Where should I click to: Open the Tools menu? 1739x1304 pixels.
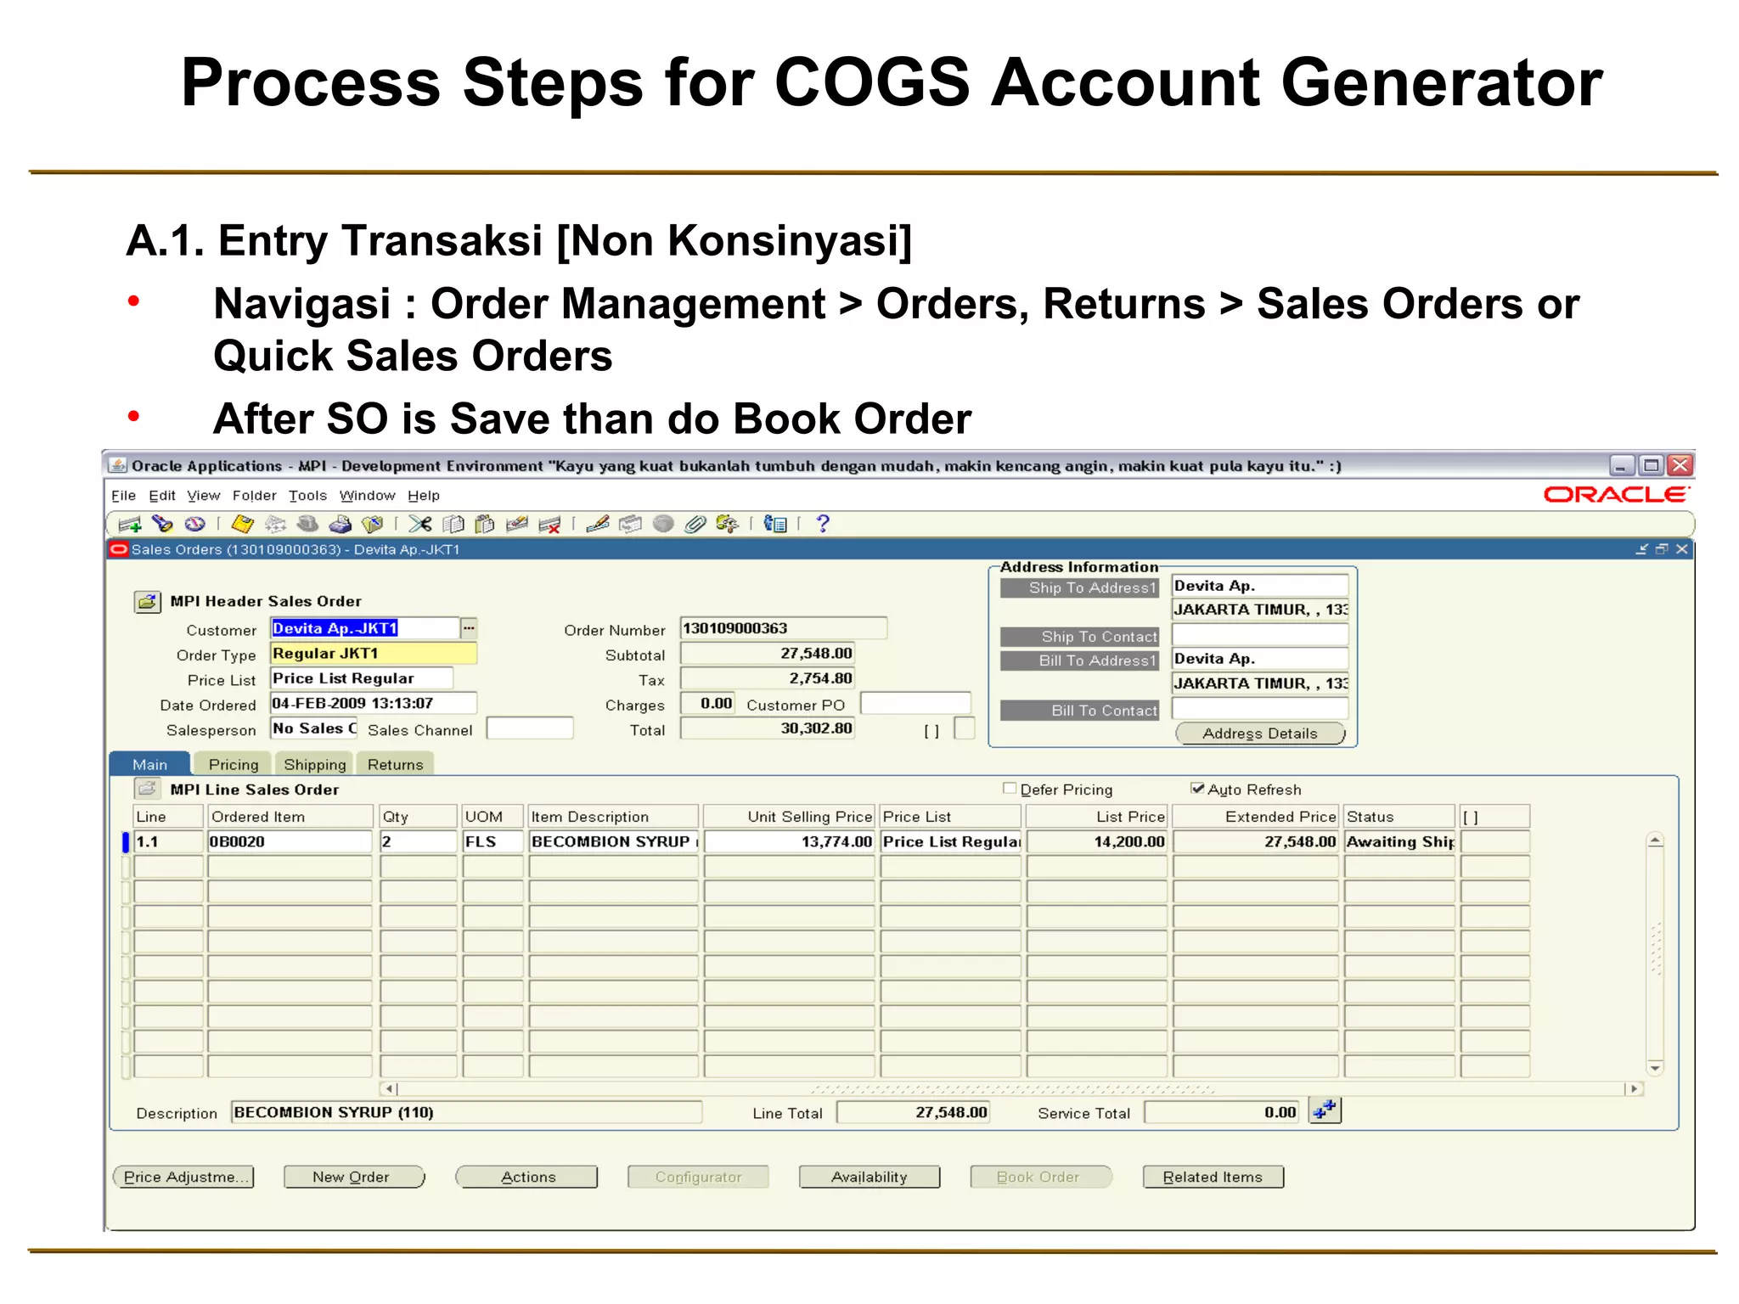pos(307,496)
